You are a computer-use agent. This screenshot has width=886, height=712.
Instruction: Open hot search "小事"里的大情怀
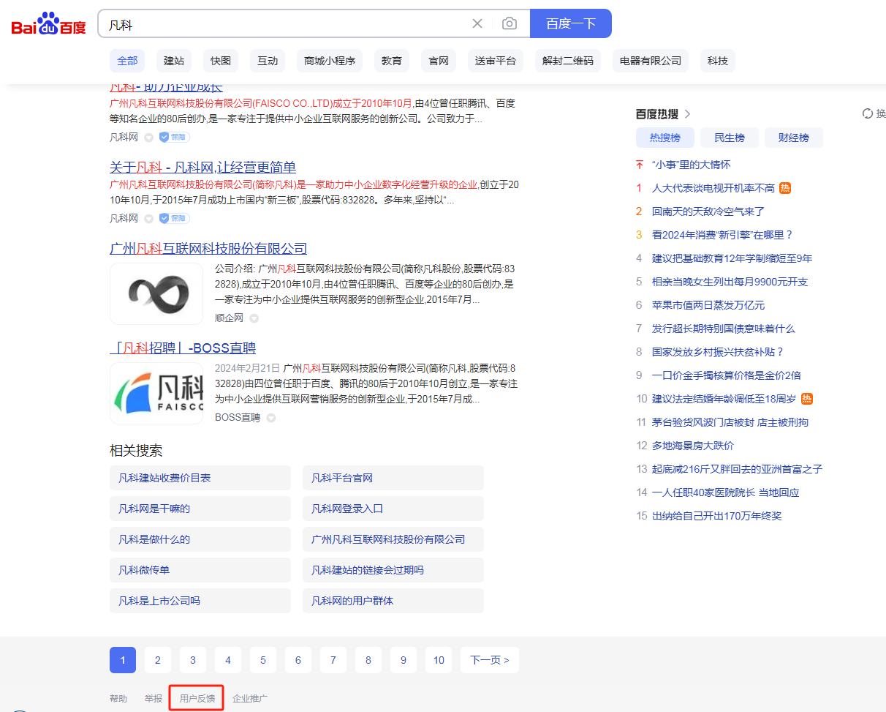[691, 165]
